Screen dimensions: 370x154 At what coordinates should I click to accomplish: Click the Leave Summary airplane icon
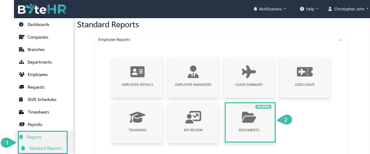pos(249,72)
